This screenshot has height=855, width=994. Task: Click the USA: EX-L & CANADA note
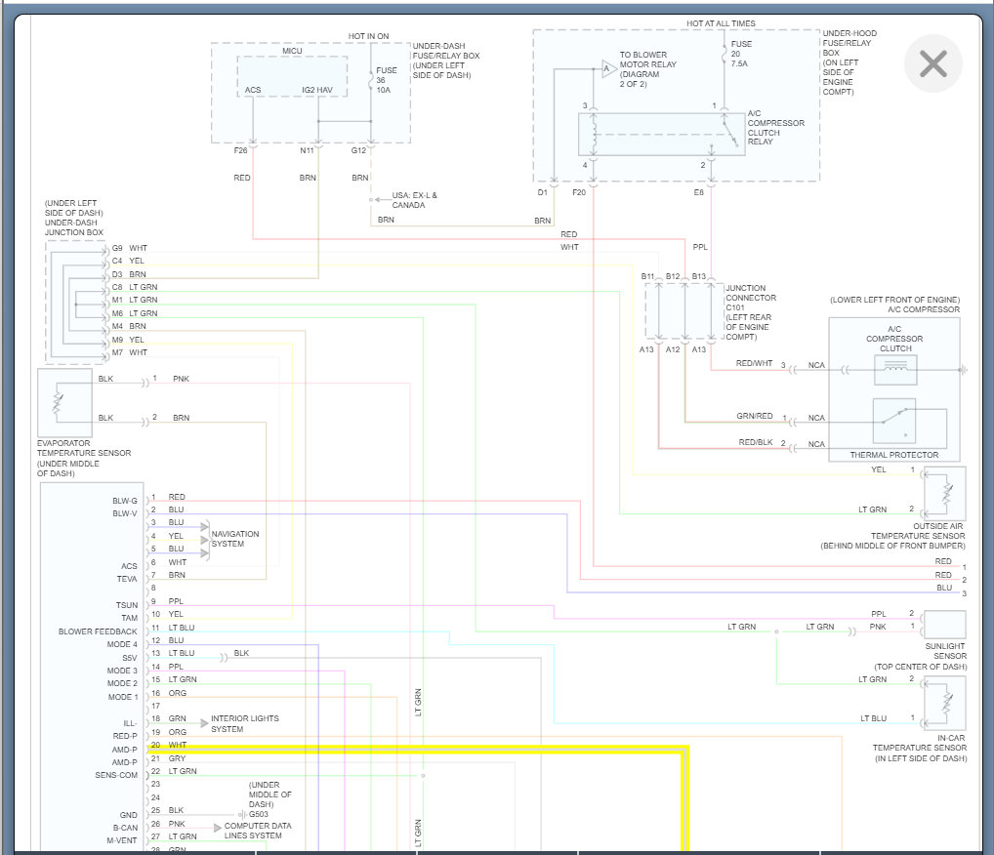click(x=414, y=200)
